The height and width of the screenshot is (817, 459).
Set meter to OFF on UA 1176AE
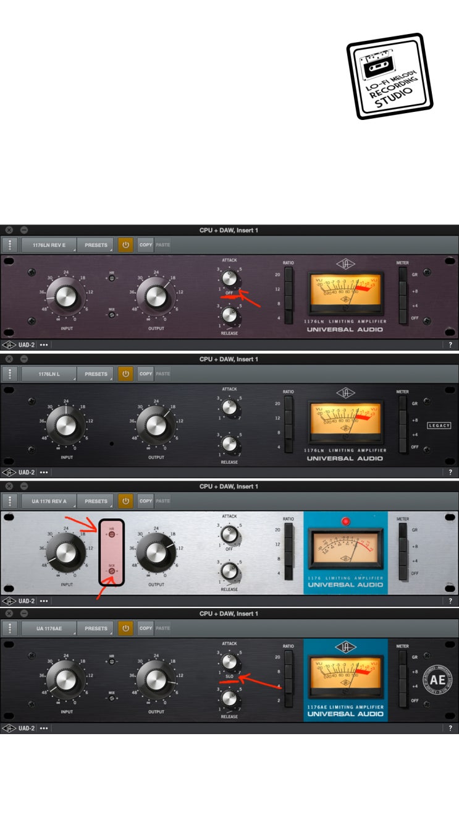pyautogui.click(x=403, y=701)
